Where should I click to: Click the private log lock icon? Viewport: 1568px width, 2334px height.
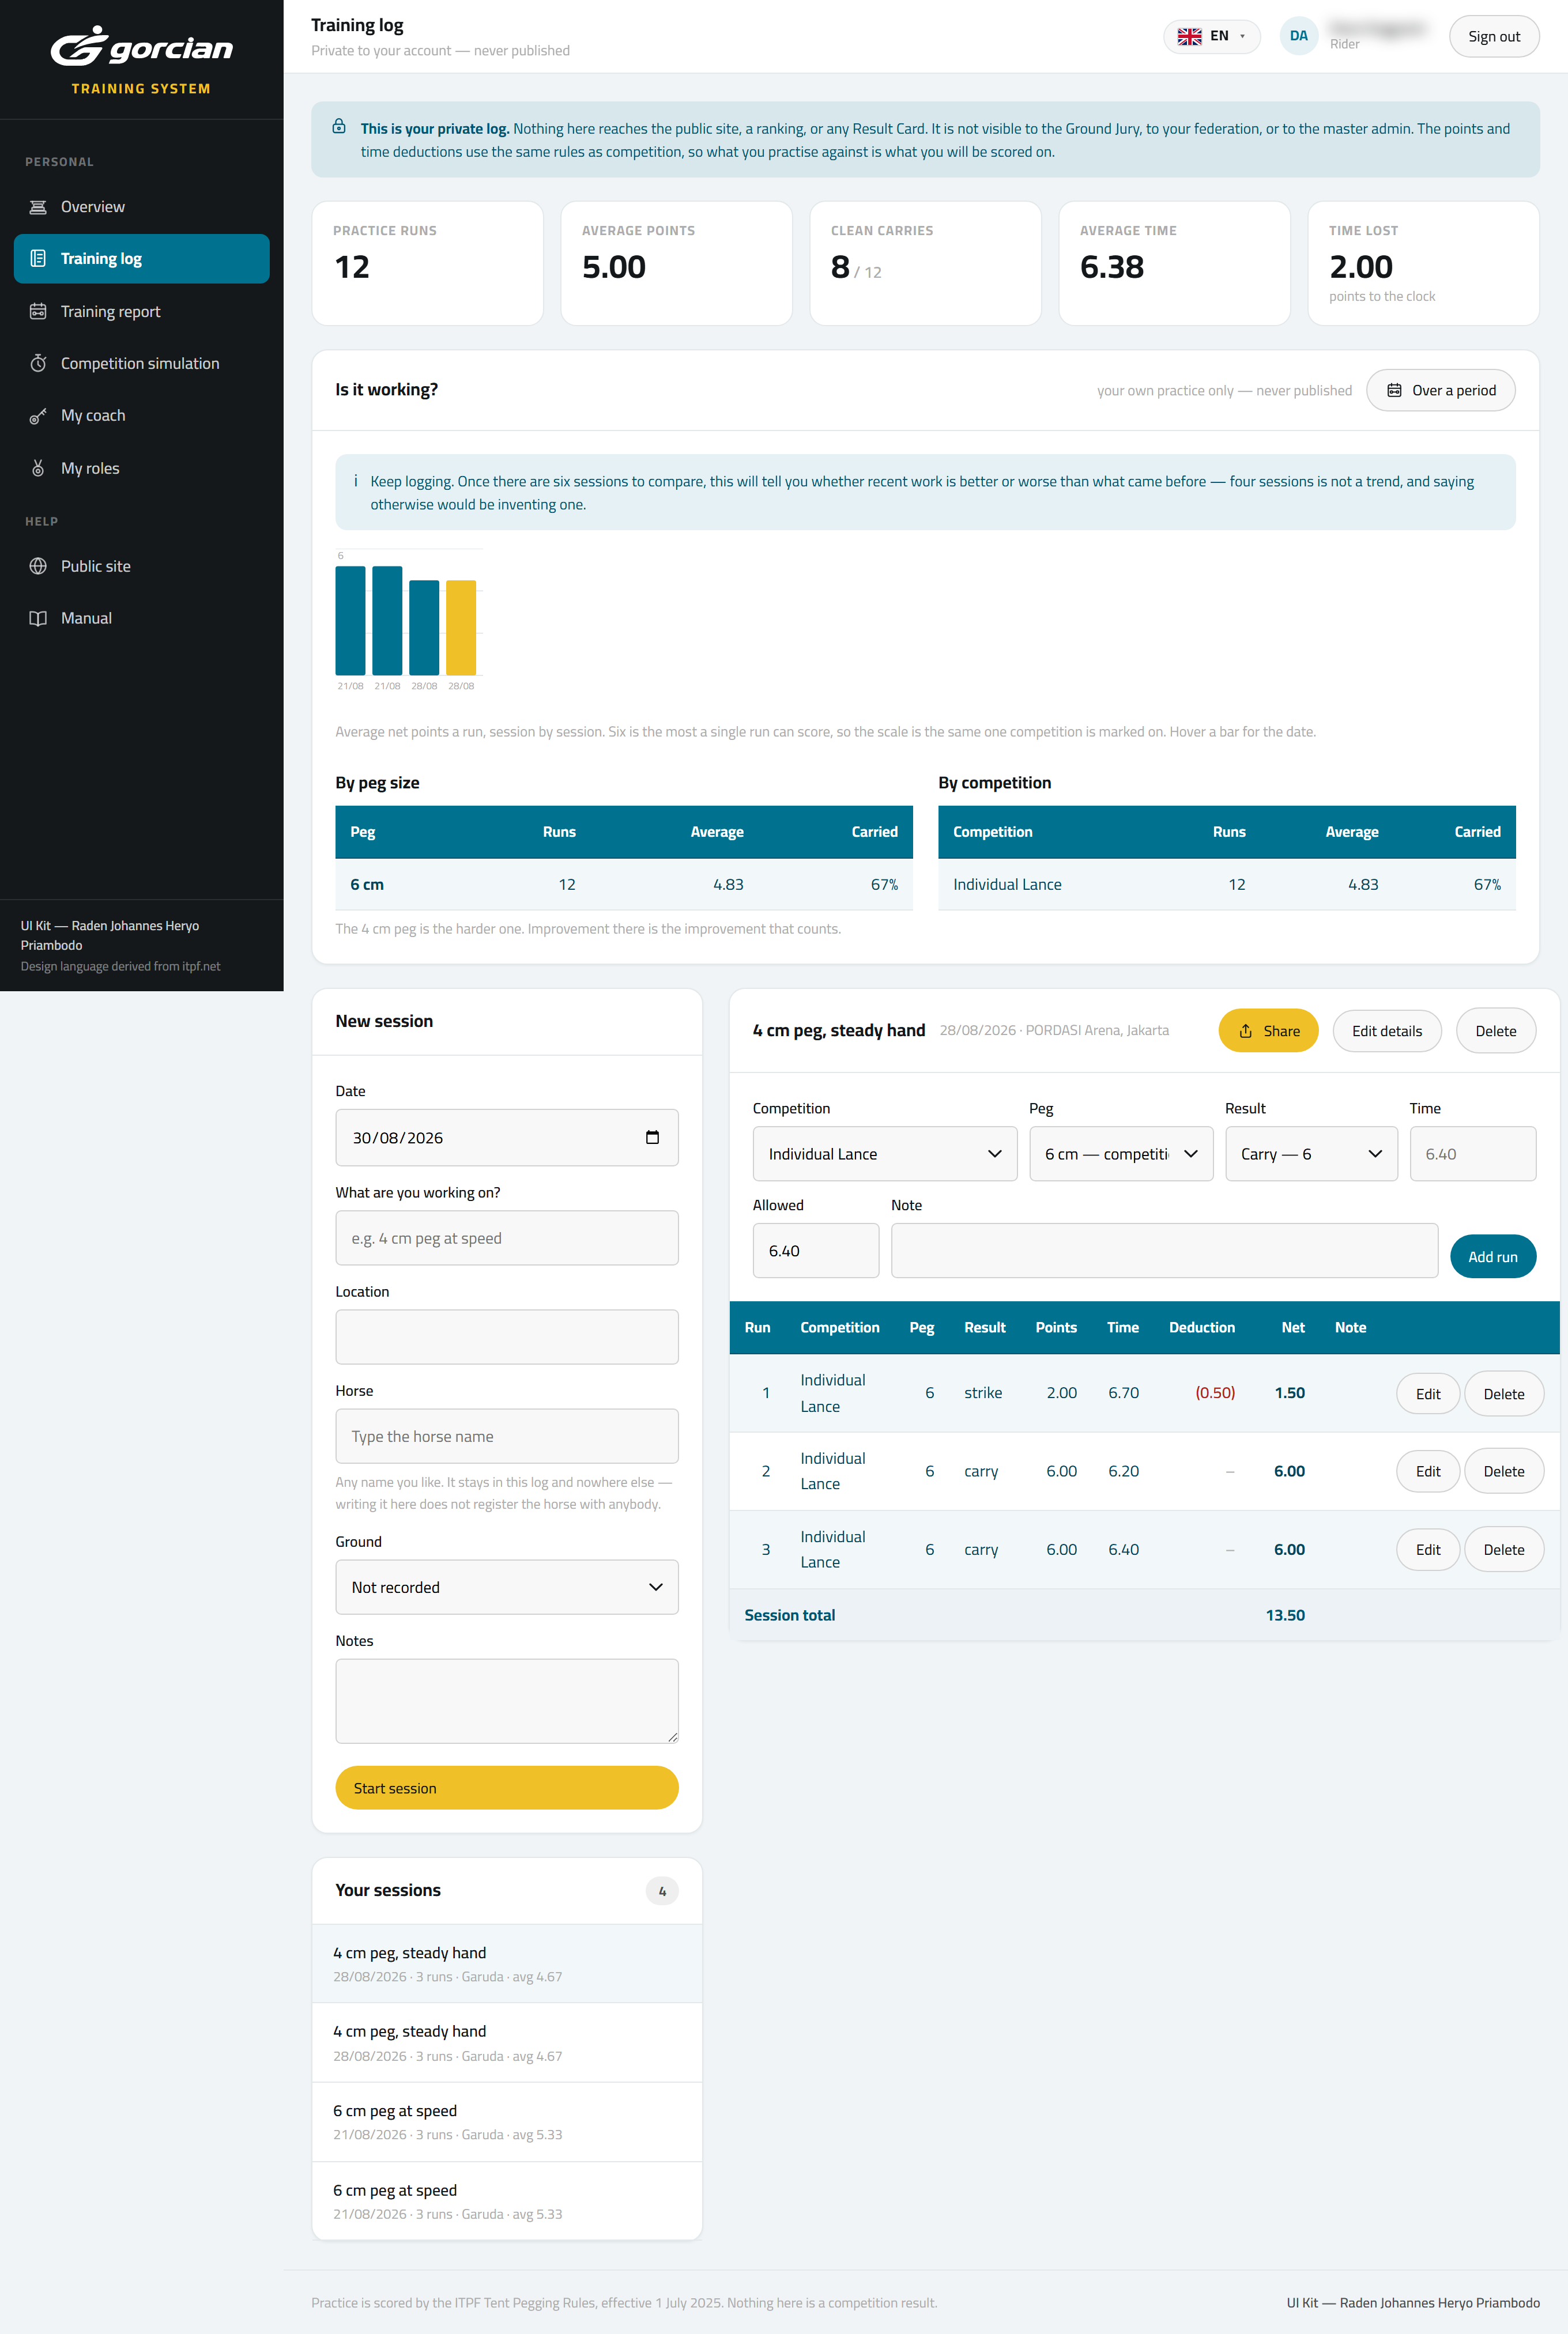point(339,127)
